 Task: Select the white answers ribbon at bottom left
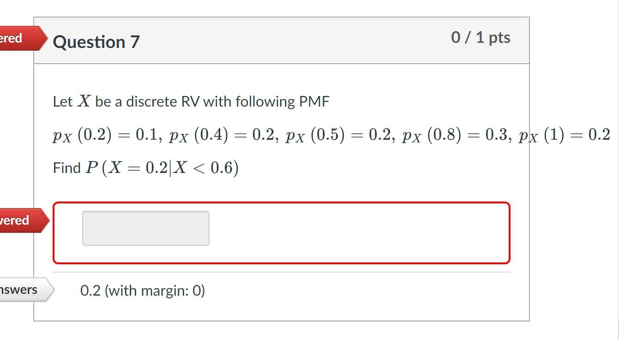(21, 290)
